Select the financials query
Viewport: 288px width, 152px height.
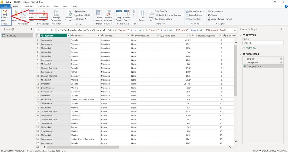(x=17, y=35)
